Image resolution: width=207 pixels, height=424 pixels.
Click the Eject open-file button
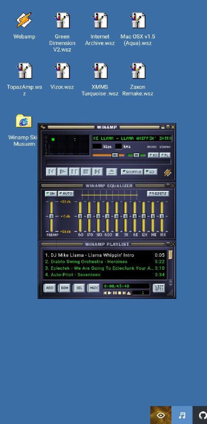pyautogui.click(x=111, y=172)
